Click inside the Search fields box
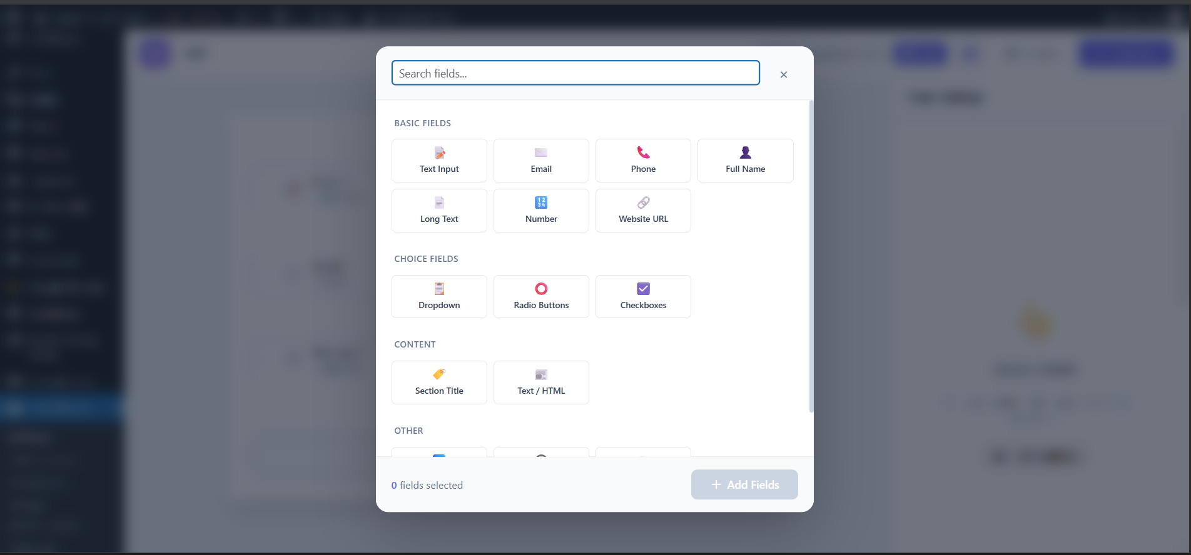This screenshot has height=555, width=1191. [575, 73]
